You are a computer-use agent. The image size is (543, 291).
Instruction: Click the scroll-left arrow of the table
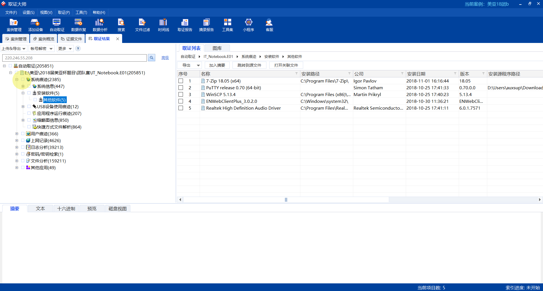180,199
